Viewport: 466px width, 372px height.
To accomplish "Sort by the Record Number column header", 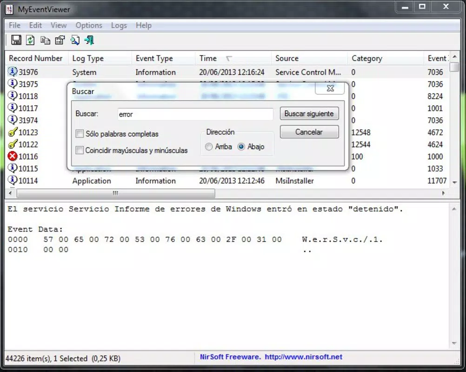I will coord(37,58).
